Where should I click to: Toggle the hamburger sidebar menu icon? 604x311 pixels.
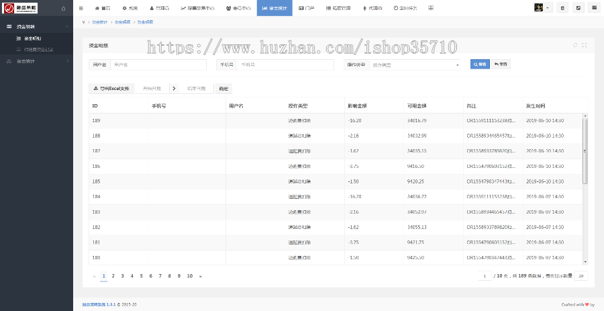(81, 8)
